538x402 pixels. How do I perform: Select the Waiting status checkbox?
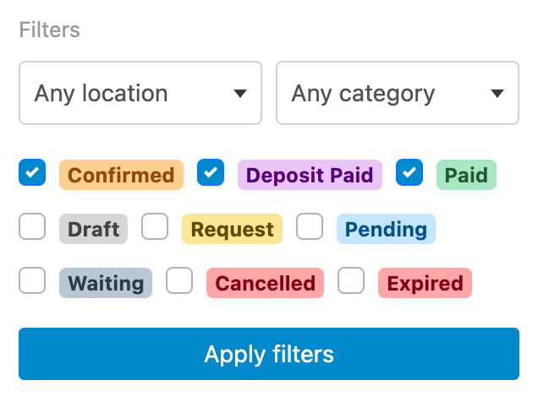(x=32, y=281)
